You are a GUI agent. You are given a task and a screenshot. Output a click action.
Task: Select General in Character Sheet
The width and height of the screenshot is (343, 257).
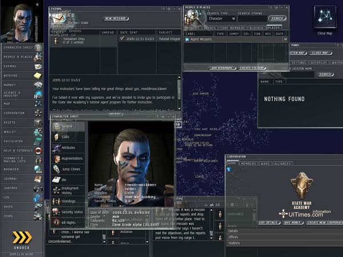[68, 126]
